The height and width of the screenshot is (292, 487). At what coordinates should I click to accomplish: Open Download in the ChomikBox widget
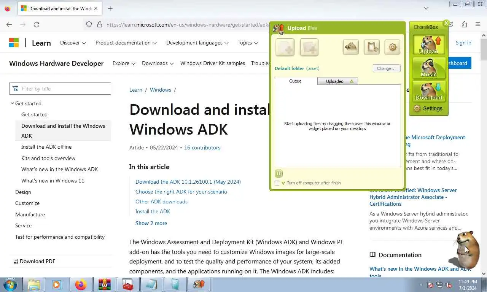tap(429, 91)
